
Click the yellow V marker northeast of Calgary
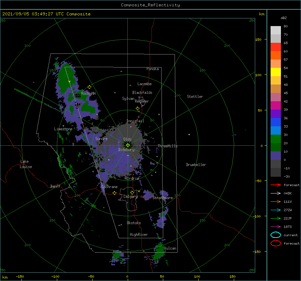click(139, 191)
